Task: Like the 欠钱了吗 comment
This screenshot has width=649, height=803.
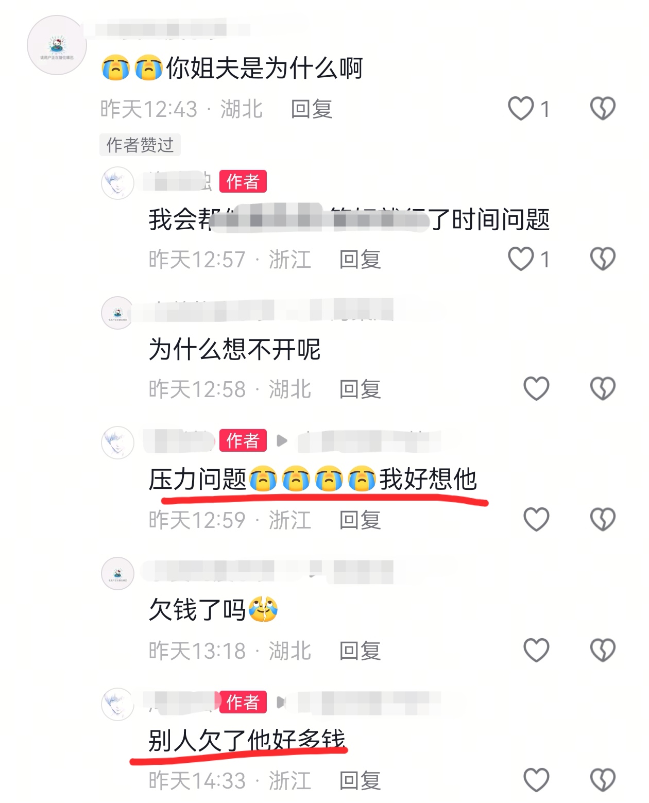Action: coord(536,650)
